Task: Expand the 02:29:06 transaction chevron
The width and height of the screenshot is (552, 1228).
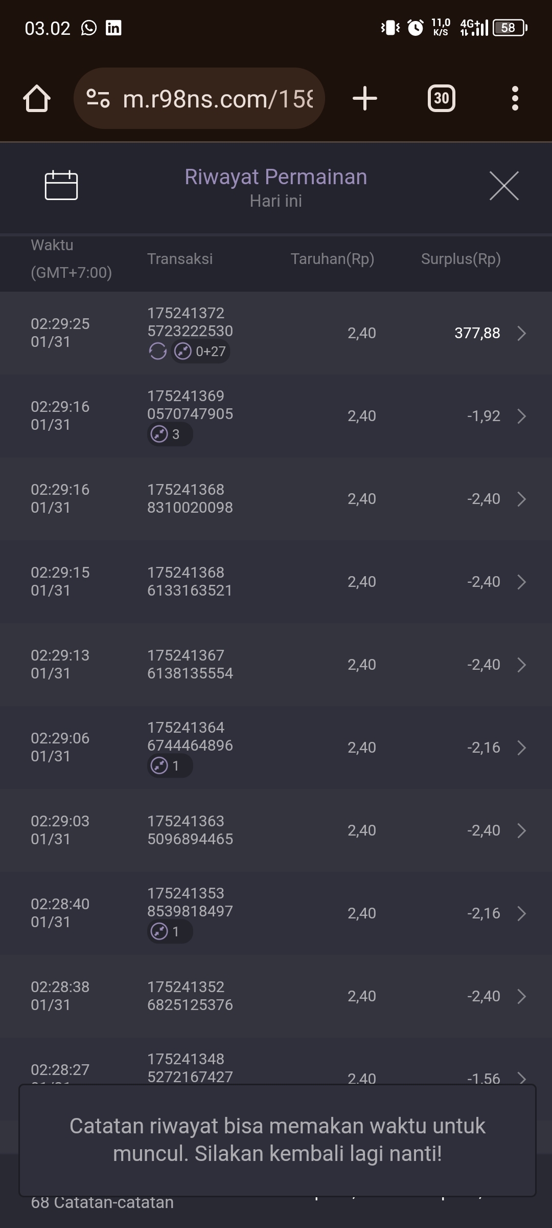Action: (521, 748)
